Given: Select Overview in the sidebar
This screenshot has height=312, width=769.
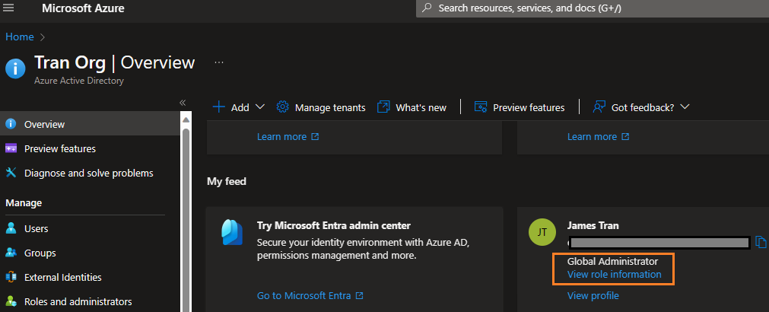Looking at the screenshot, I should [x=44, y=124].
